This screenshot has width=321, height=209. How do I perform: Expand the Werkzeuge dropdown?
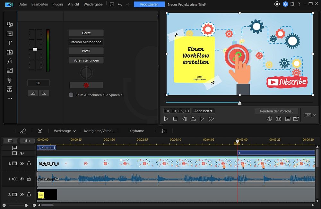pyautogui.click(x=65, y=131)
